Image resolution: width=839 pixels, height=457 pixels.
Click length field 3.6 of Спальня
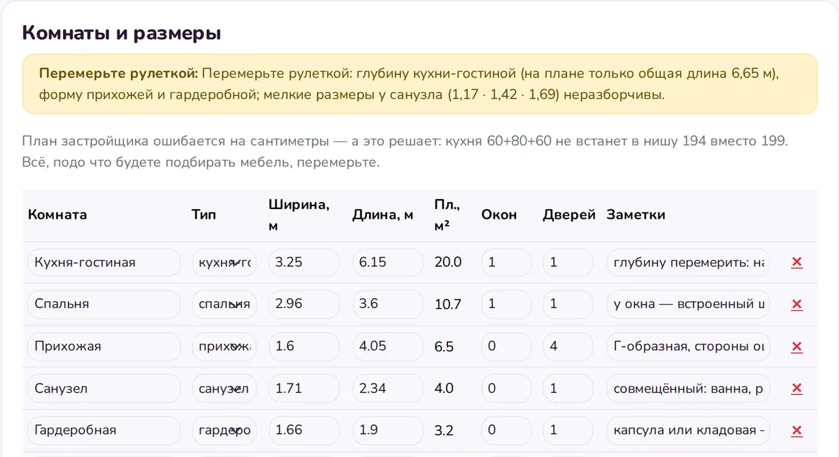tap(388, 305)
